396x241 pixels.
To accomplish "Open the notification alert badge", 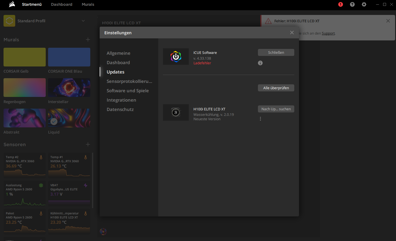I will pos(340,4).
